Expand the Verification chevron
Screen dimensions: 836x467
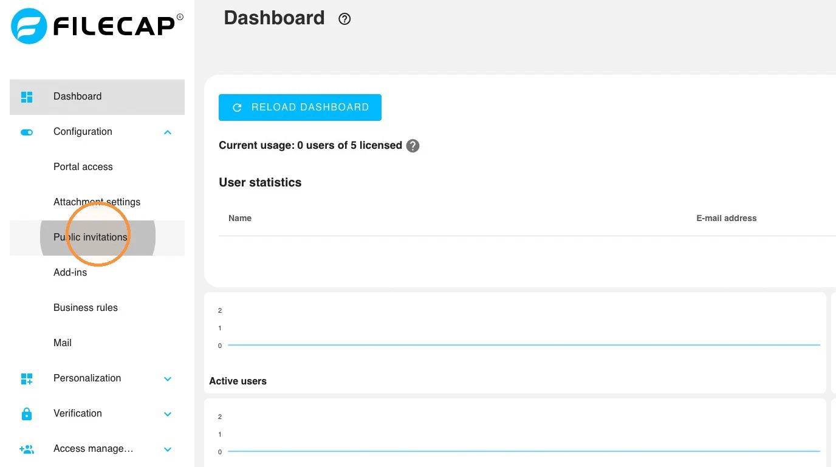(168, 414)
